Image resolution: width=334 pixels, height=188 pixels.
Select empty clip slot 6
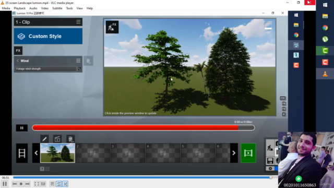[x=223, y=153]
